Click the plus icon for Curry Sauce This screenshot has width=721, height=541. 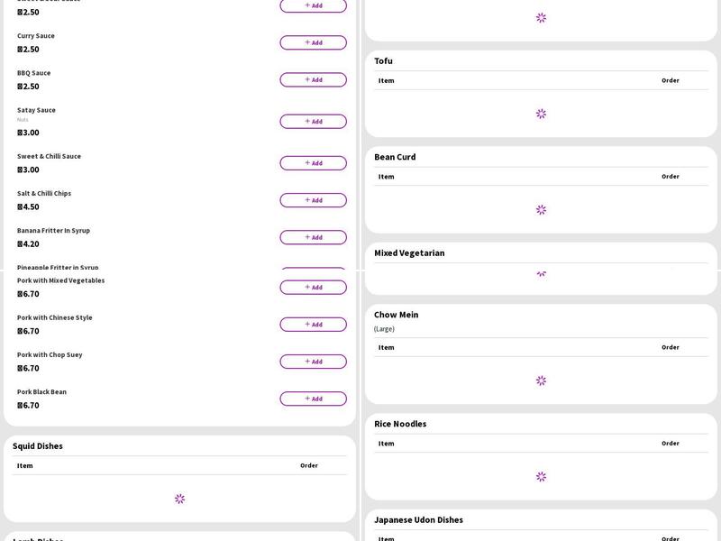click(x=307, y=42)
